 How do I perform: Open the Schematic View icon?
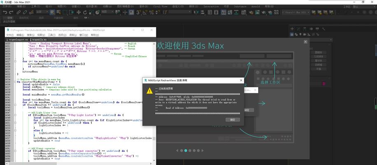[236, 12]
